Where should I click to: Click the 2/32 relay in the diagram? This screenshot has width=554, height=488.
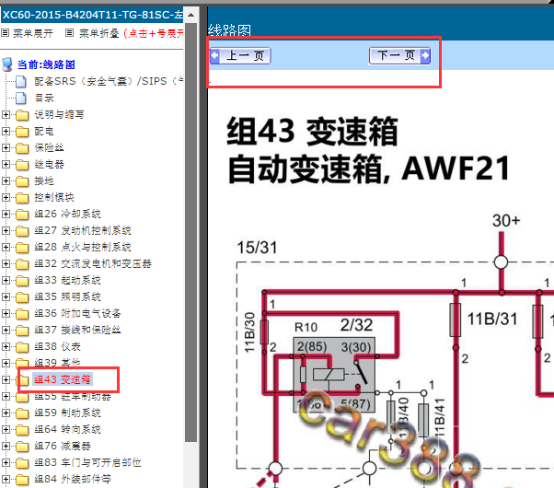tap(334, 375)
